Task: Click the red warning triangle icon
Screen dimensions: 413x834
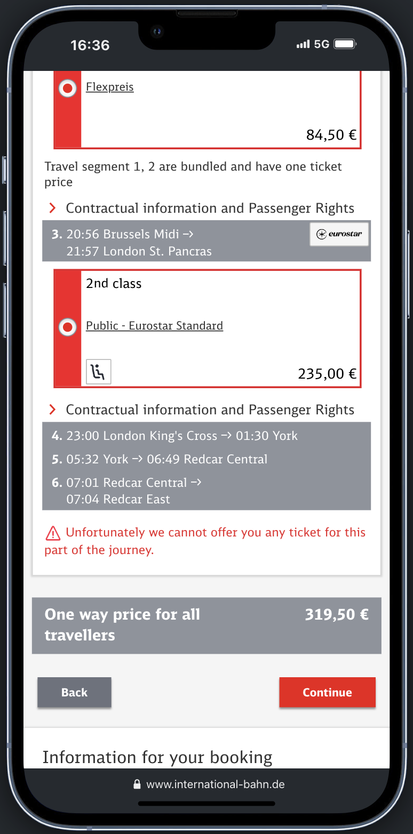Action: [x=52, y=532]
